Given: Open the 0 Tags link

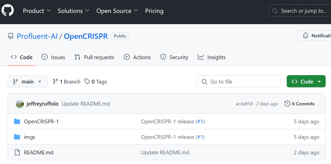Looking at the screenshot, I should (x=96, y=82).
